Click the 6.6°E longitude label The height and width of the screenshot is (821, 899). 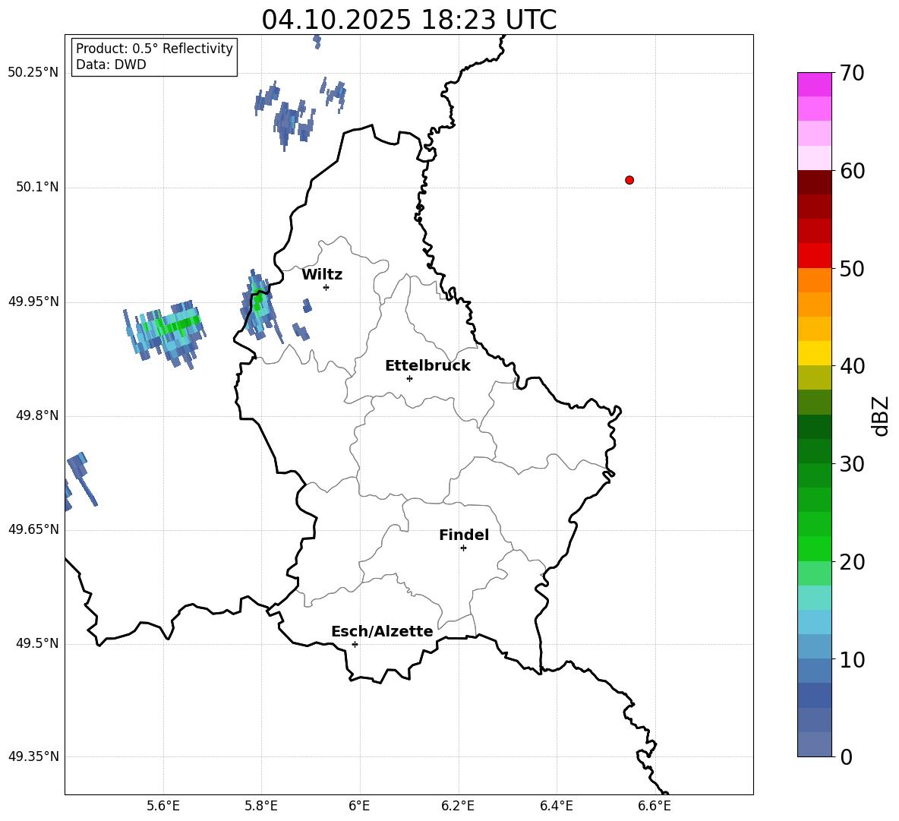pyautogui.click(x=655, y=806)
